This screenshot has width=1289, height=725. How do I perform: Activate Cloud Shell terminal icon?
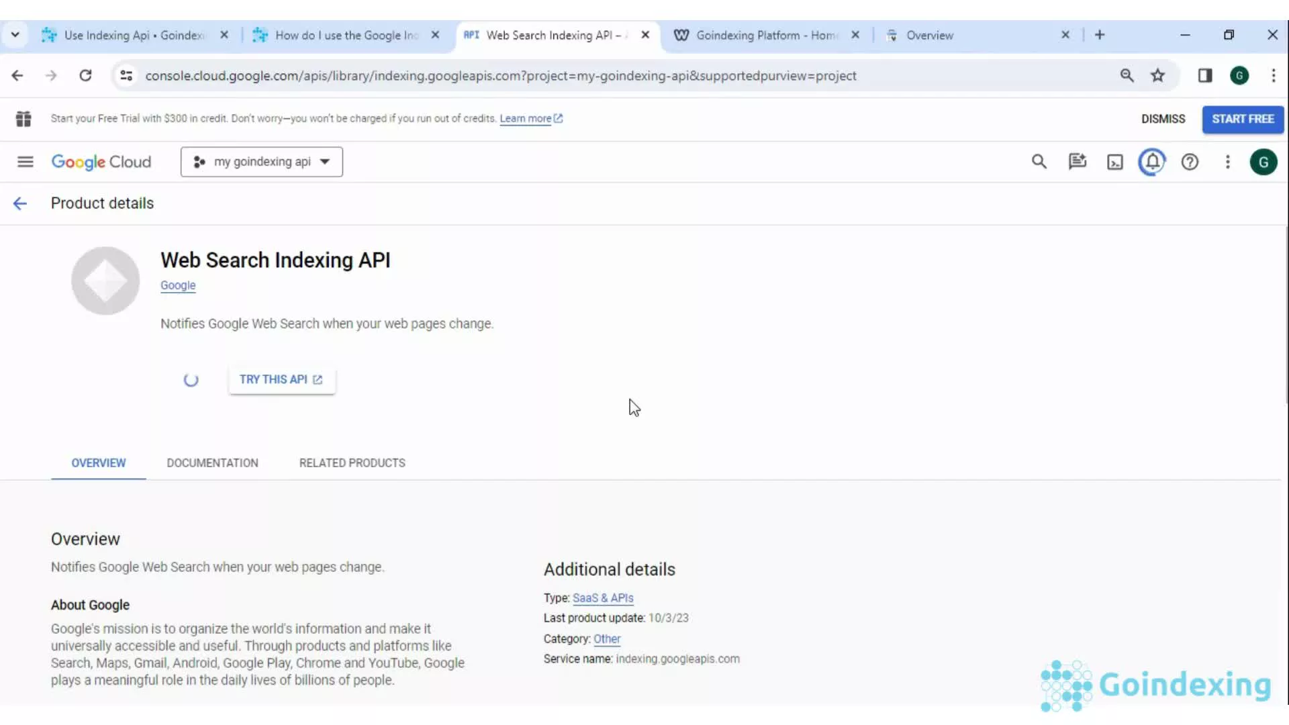tap(1115, 162)
